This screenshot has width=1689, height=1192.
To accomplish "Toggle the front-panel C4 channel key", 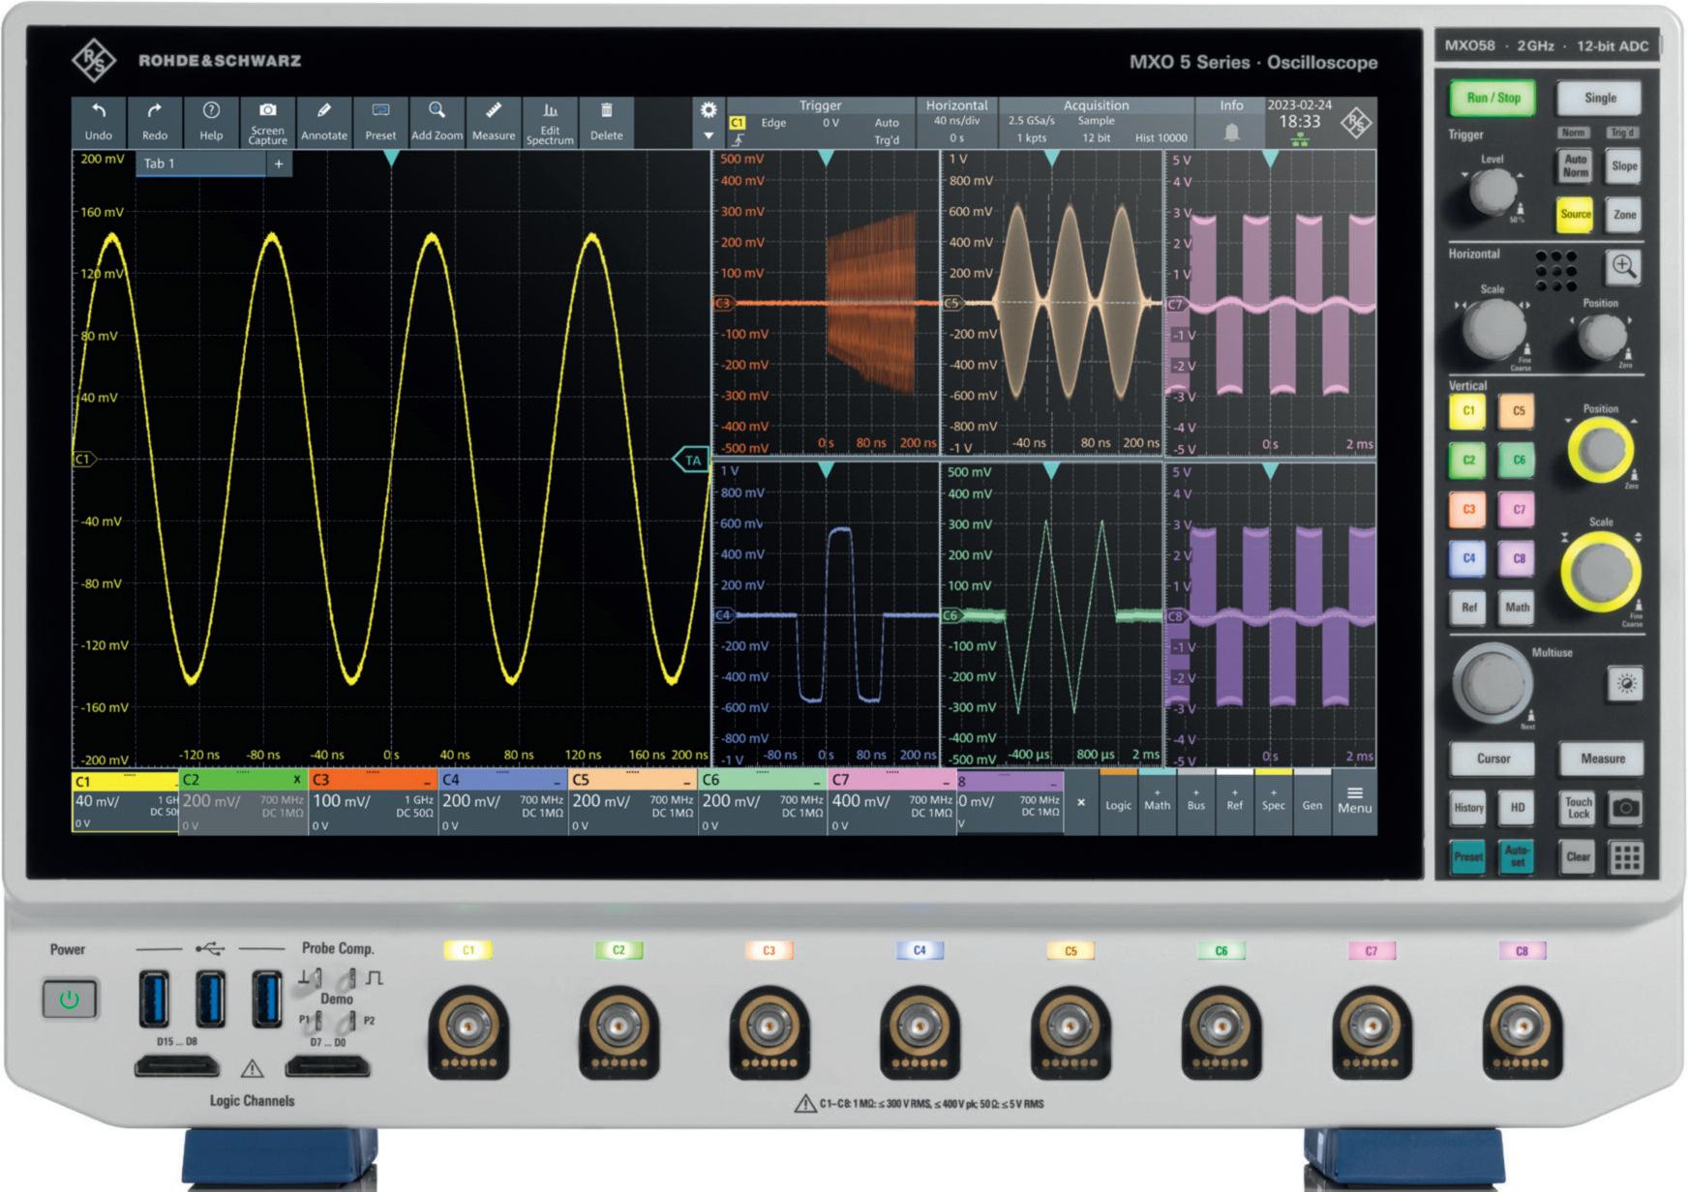I will pos(1468,558).
